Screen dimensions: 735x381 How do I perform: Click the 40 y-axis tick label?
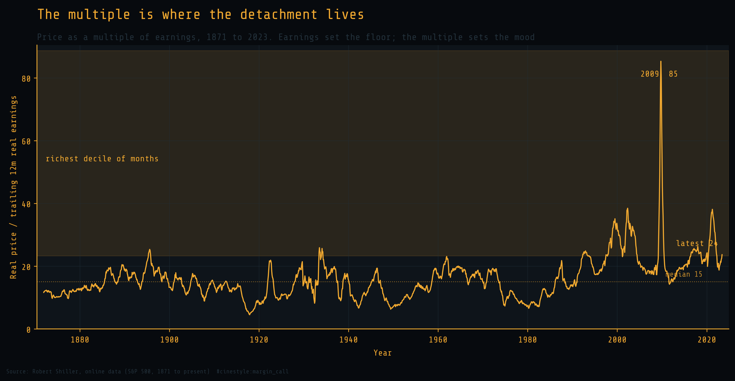coord(26,204)
